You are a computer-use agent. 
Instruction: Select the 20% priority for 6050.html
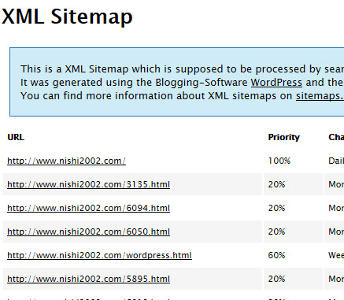[276, 231]
